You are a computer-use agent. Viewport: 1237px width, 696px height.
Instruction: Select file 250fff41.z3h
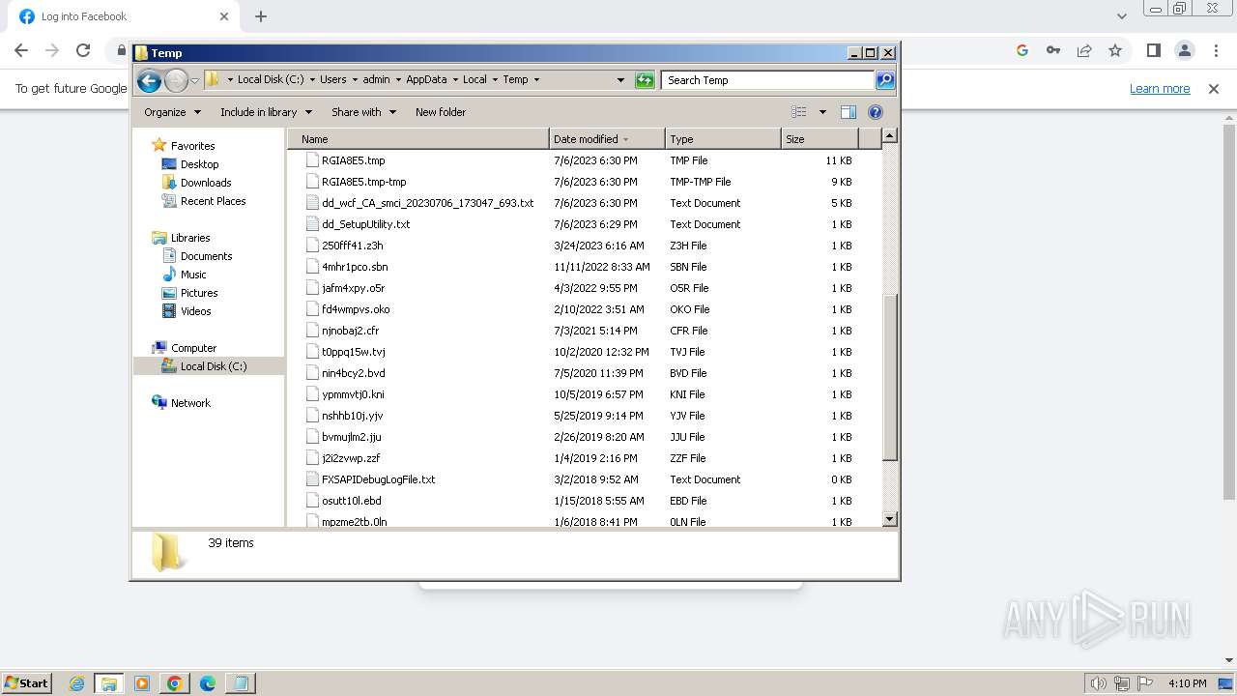tap(352, 246)
